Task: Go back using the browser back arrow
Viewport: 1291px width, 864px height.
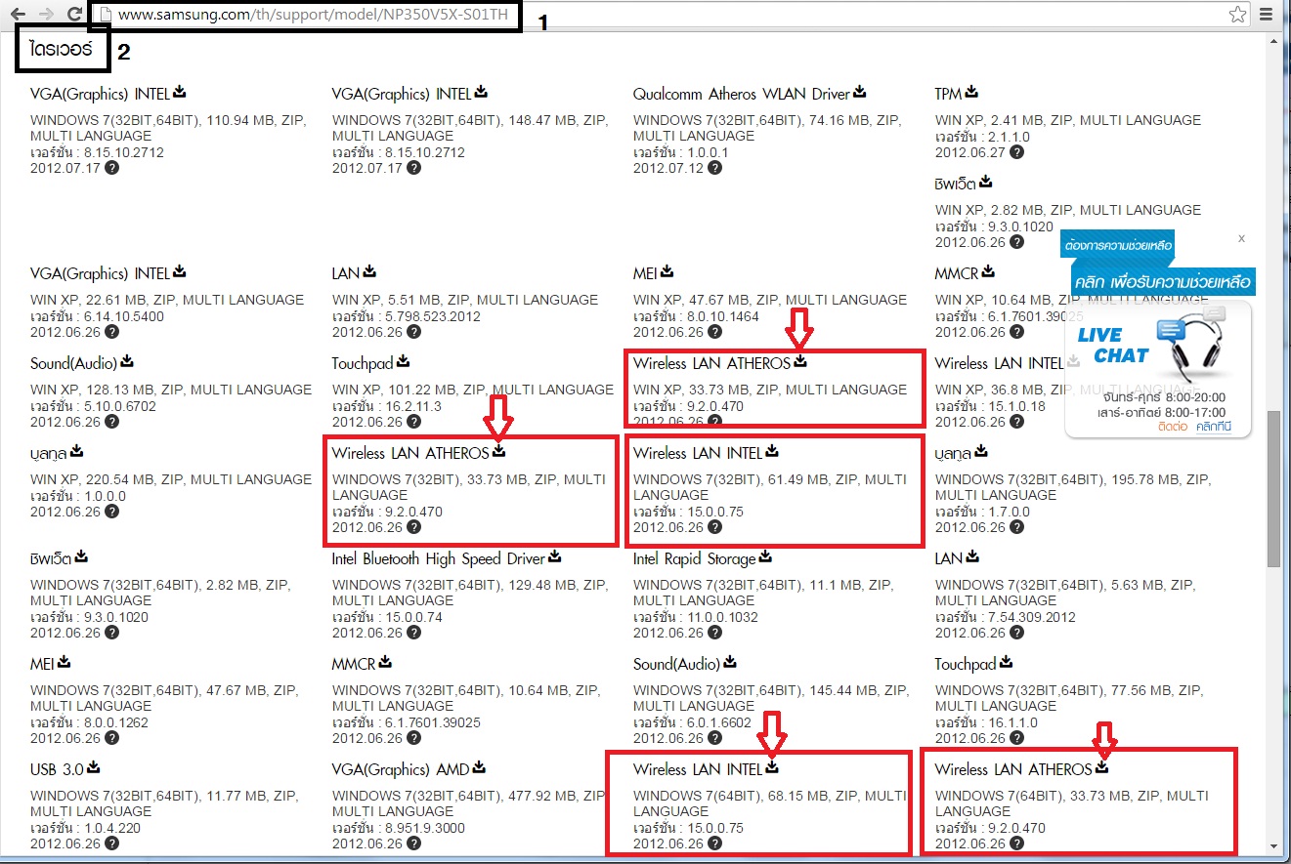Action: (x=19, y=14)
